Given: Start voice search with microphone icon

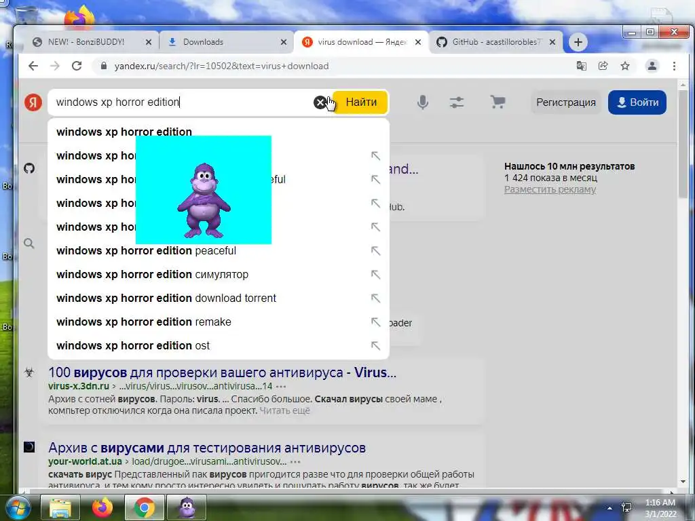Looking at the screenshot, I should 423,102.
